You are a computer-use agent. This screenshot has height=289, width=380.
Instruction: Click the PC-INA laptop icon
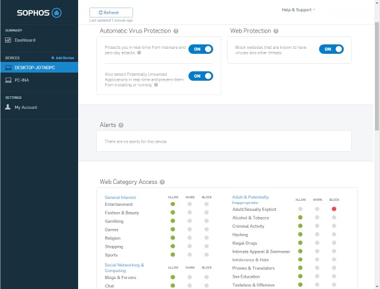(x=9, y=80)
